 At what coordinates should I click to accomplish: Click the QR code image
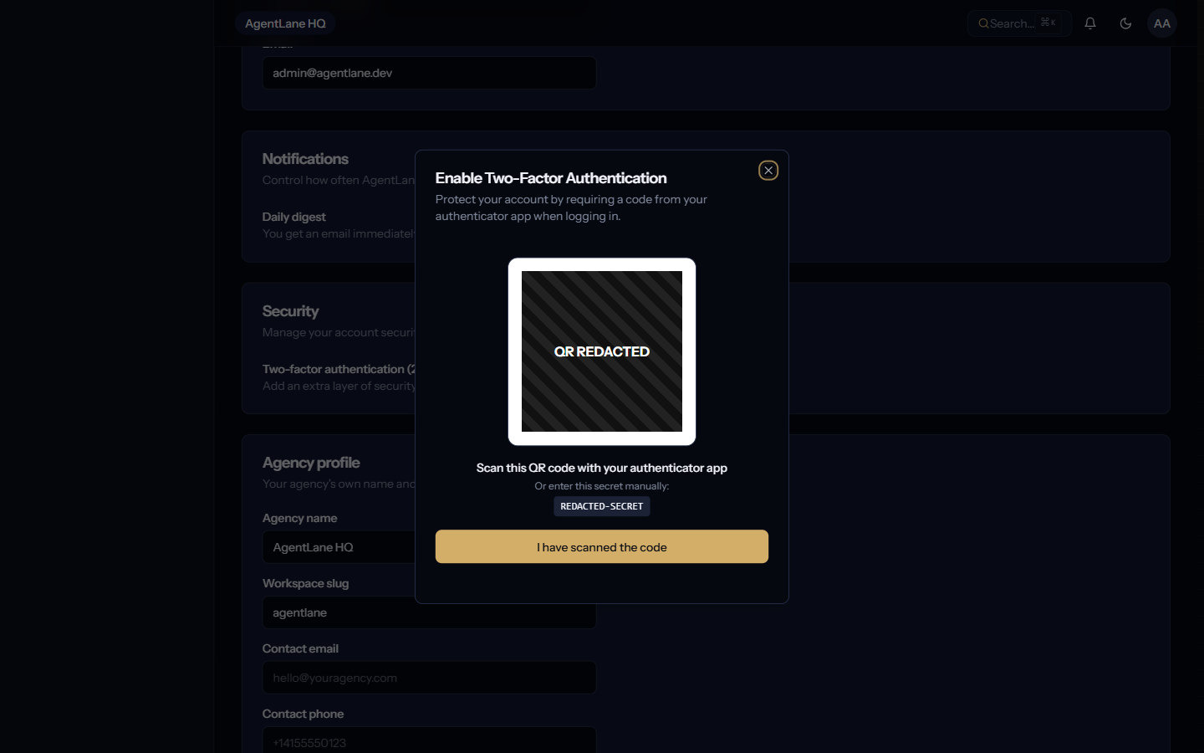point(602,351)
